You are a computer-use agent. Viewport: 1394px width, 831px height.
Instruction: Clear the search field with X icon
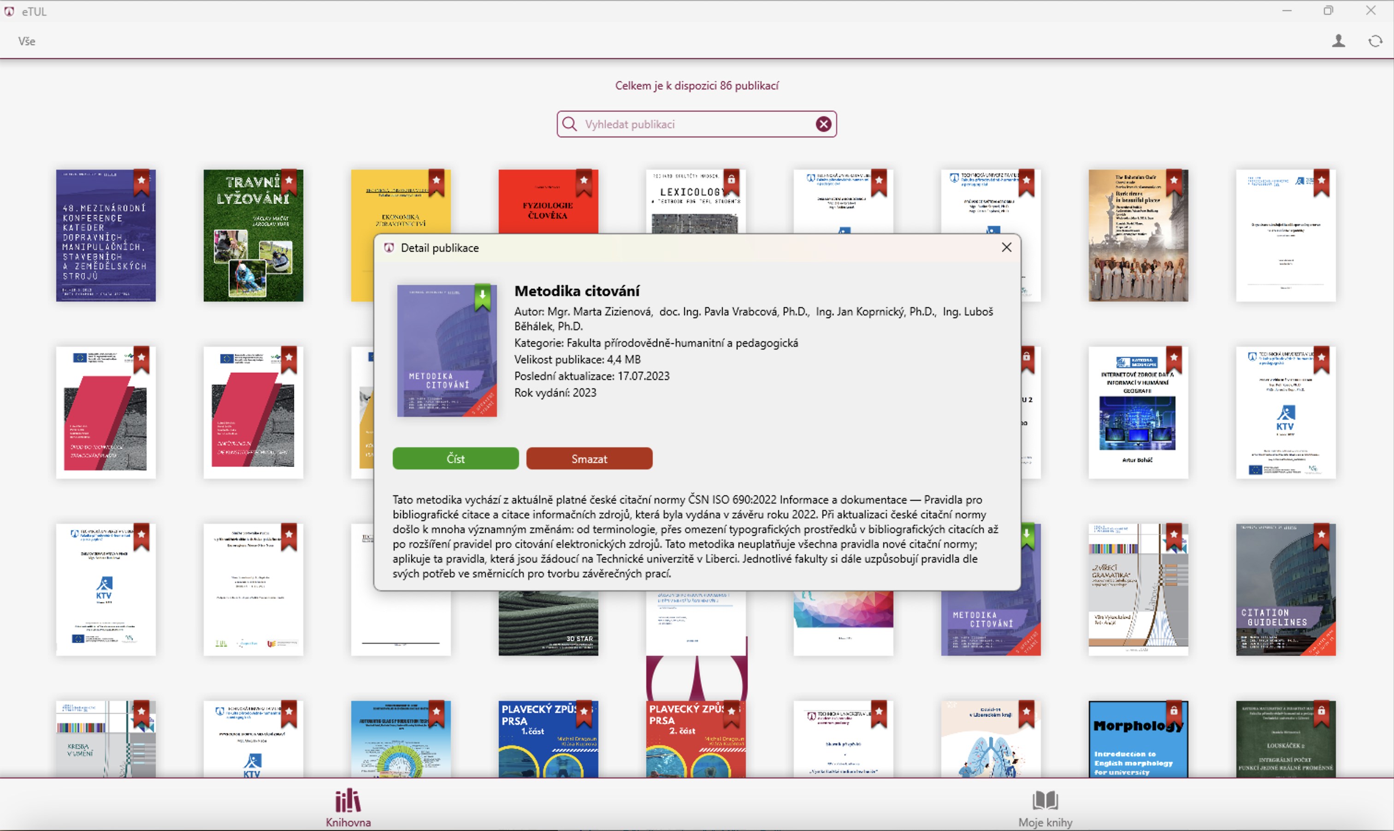pyautogui.click(x=823, y=125)
